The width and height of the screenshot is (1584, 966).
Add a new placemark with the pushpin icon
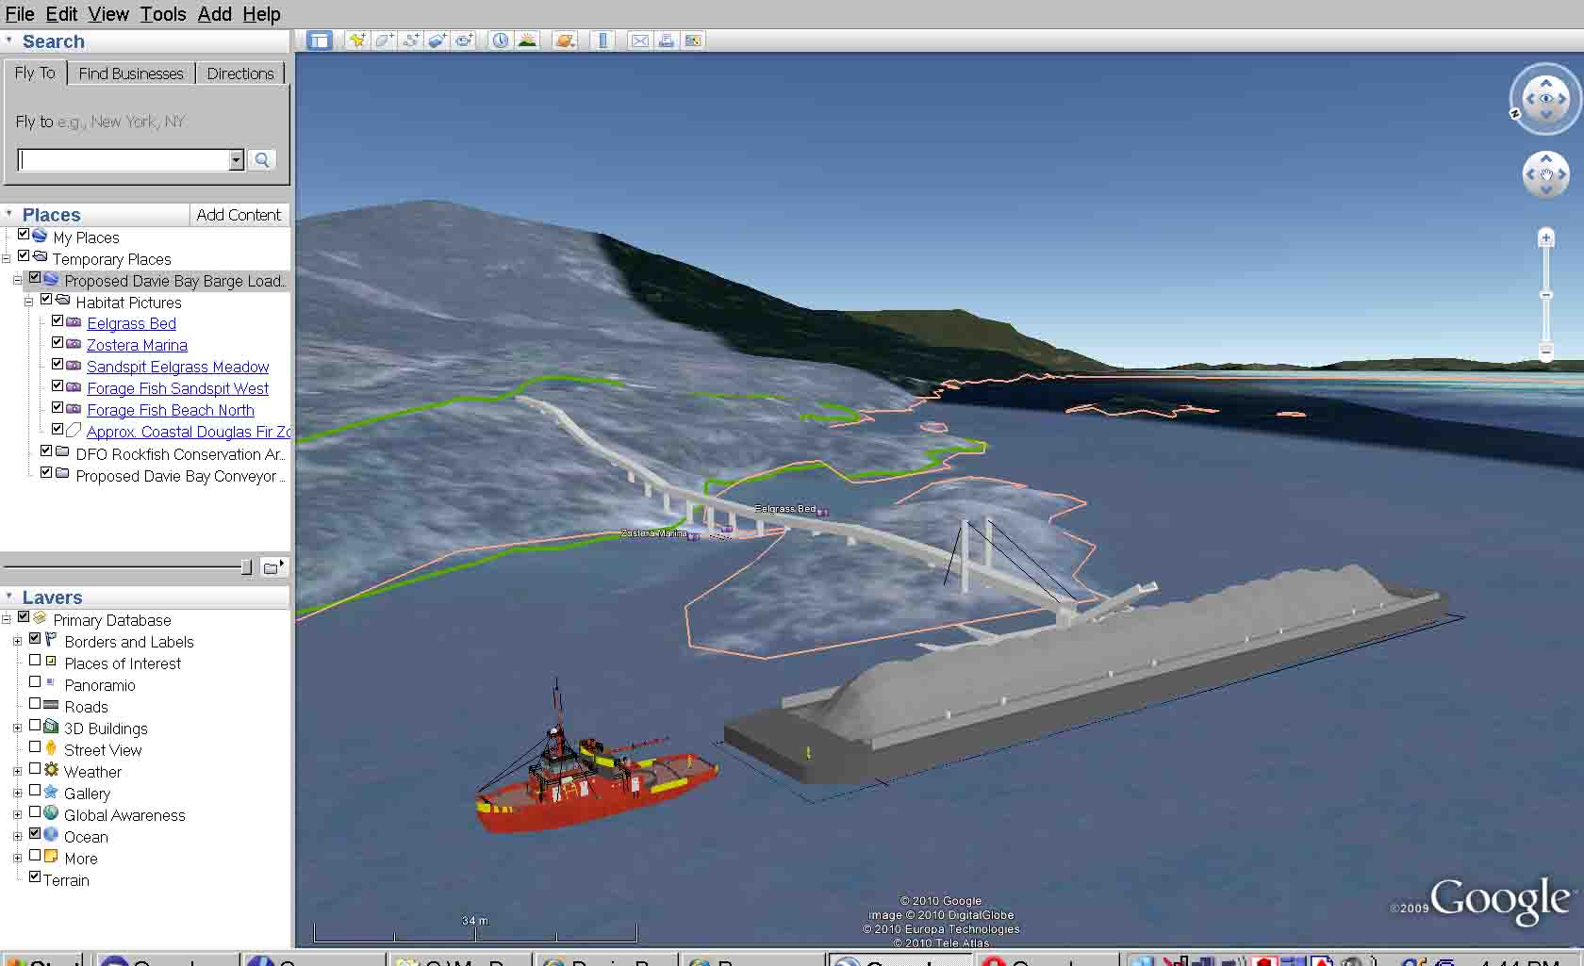tap(356, 41)
